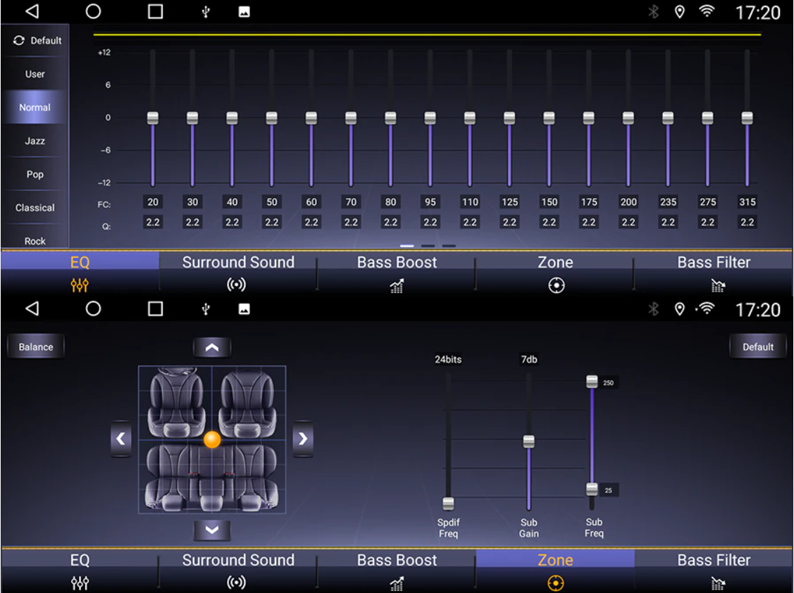
Task: Select the User custom preset
Action: [x=35, y=74]
